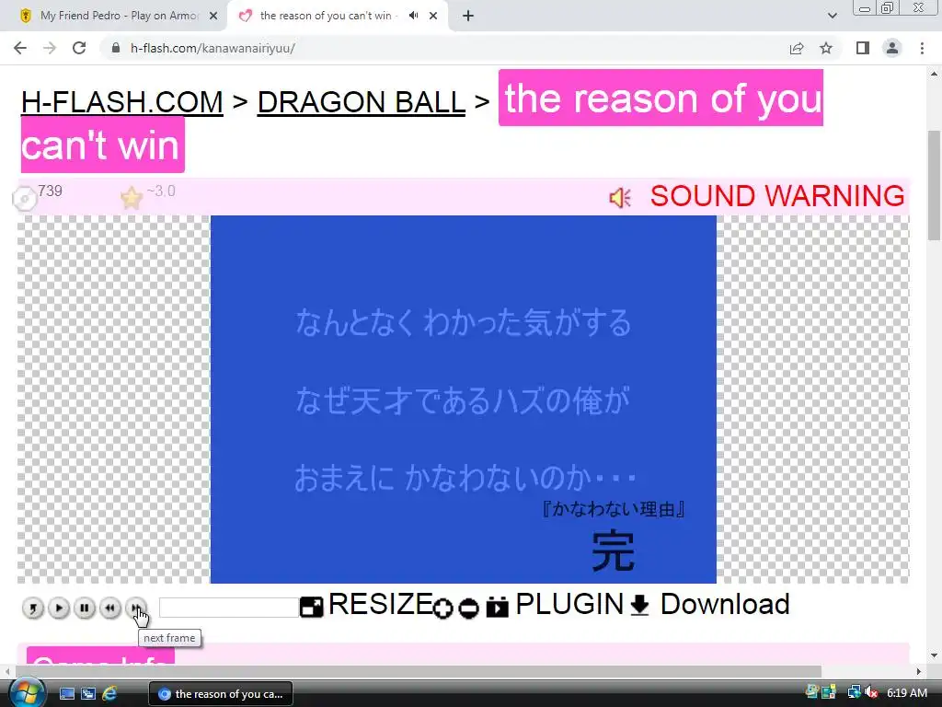Launch Internet Explorer from quick launch

(x=109, y=694)
